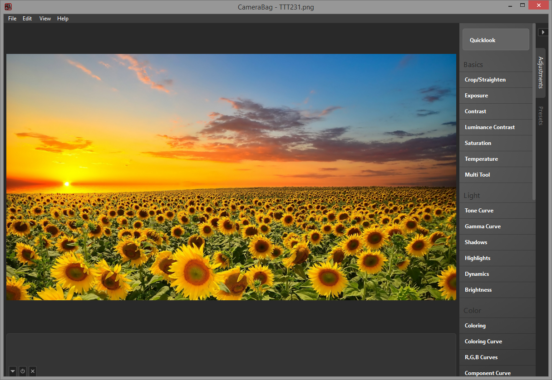Collapse the side panel with arrow button
Viewport: 552px width, 380px height.
543,32
